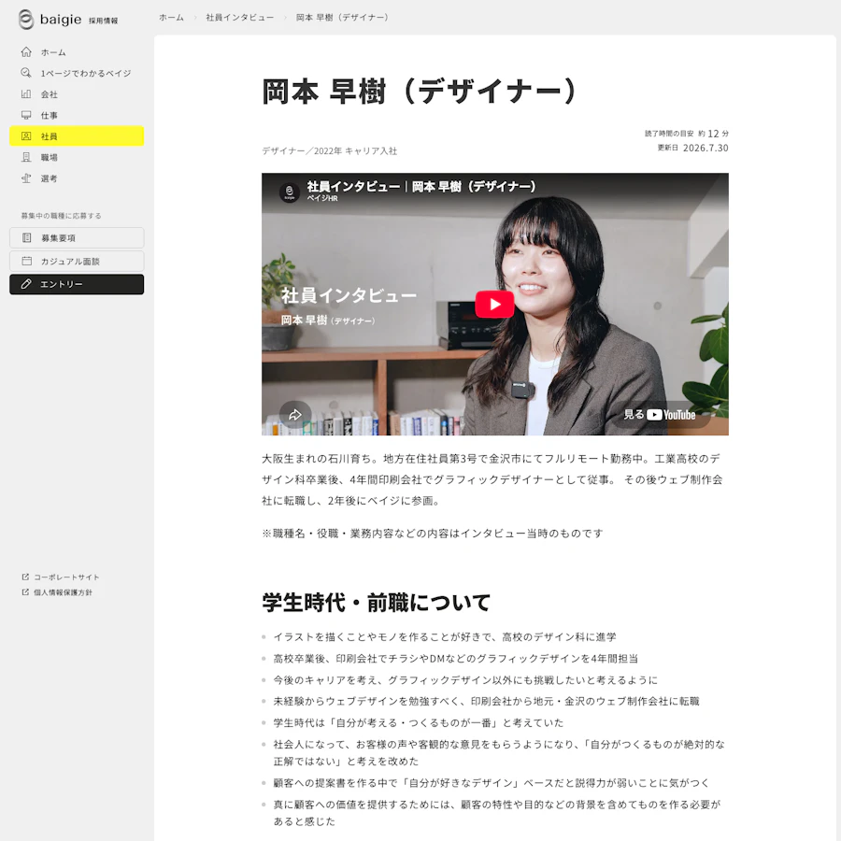Click bullet 未経験からウェブデザインを勉強すべく
This screenshot has height=841, width=841.
click(487, 702)
